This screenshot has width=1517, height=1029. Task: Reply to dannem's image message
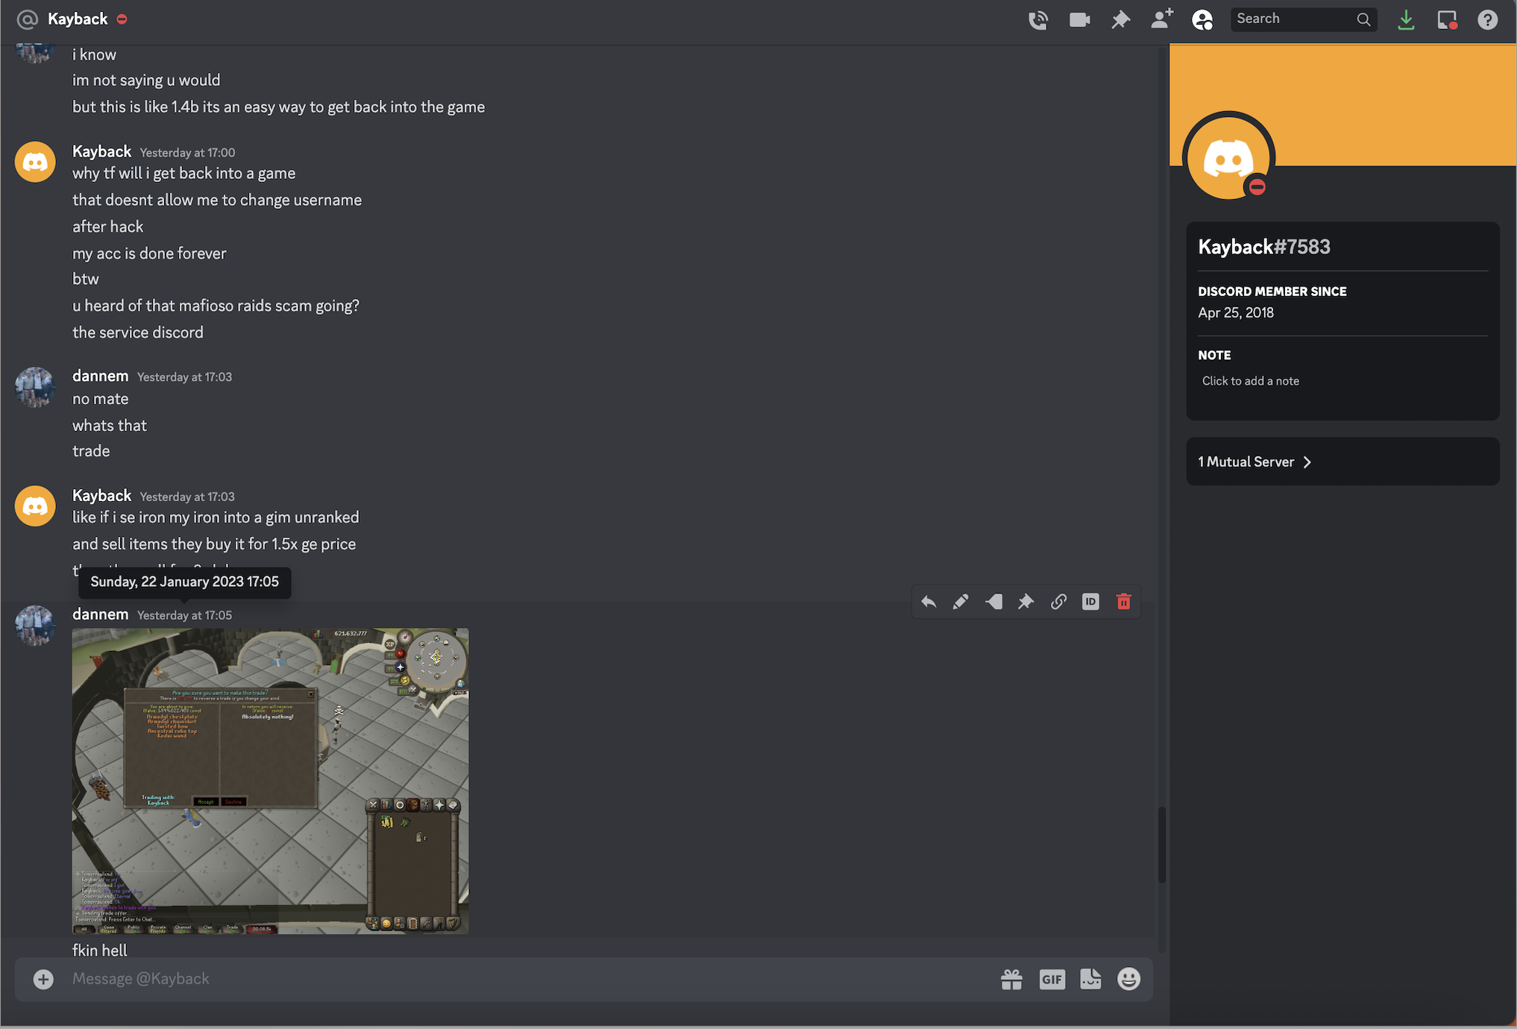click(x=929, y=602)
